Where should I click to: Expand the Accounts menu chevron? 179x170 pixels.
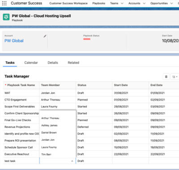coord(144,3)
